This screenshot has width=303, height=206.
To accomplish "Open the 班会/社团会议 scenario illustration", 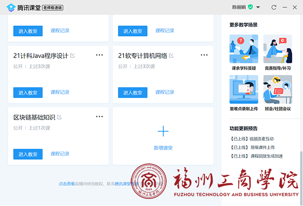I will [x=277, y=90].
